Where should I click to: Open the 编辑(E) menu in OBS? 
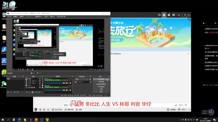(16, 17)
